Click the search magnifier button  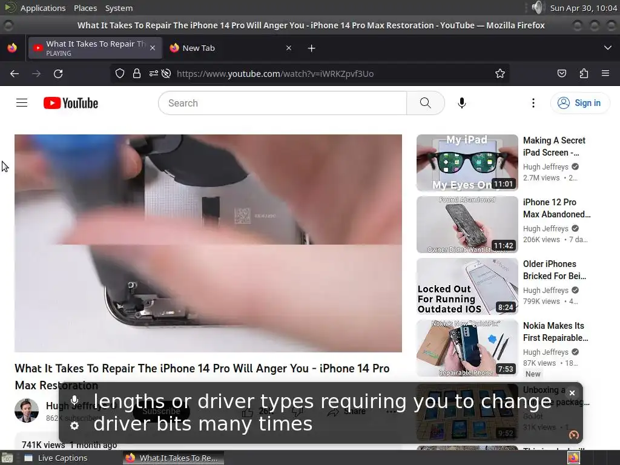click(x=426, y=103)
